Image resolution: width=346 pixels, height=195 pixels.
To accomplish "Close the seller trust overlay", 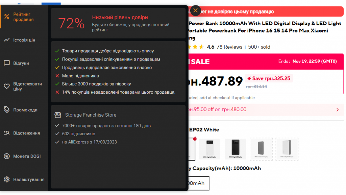I will (x=195, y=10).
